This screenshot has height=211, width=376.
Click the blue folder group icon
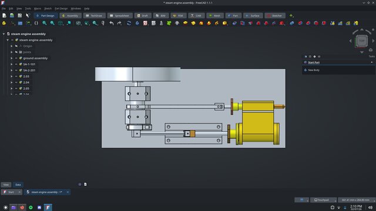pos(20,23)
